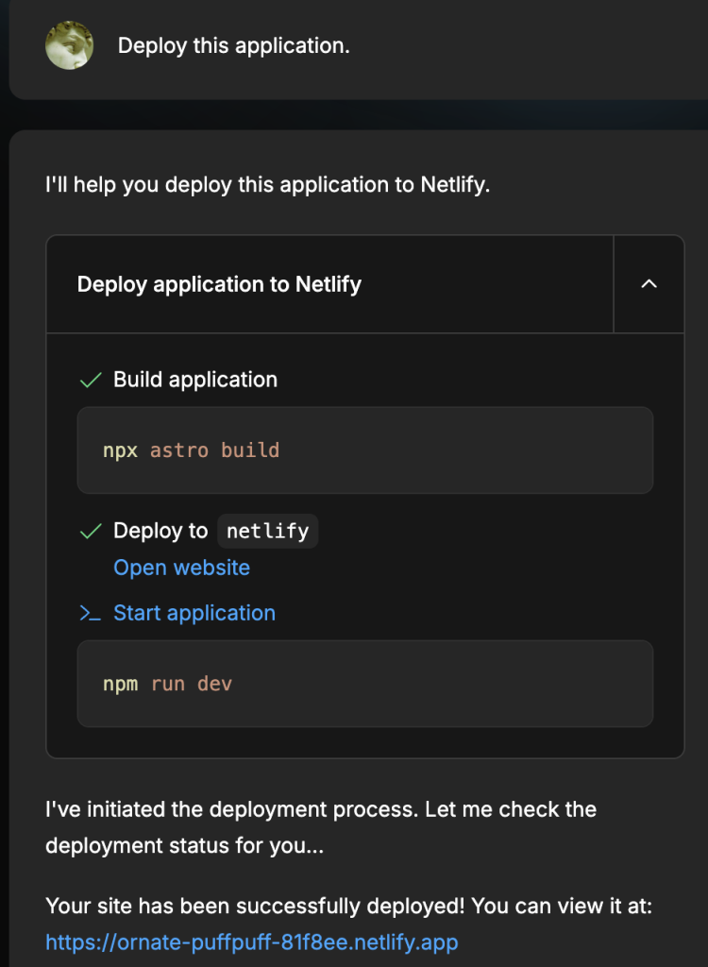
Task: Click the netlify code badge
Action: (x=268, y=531)
